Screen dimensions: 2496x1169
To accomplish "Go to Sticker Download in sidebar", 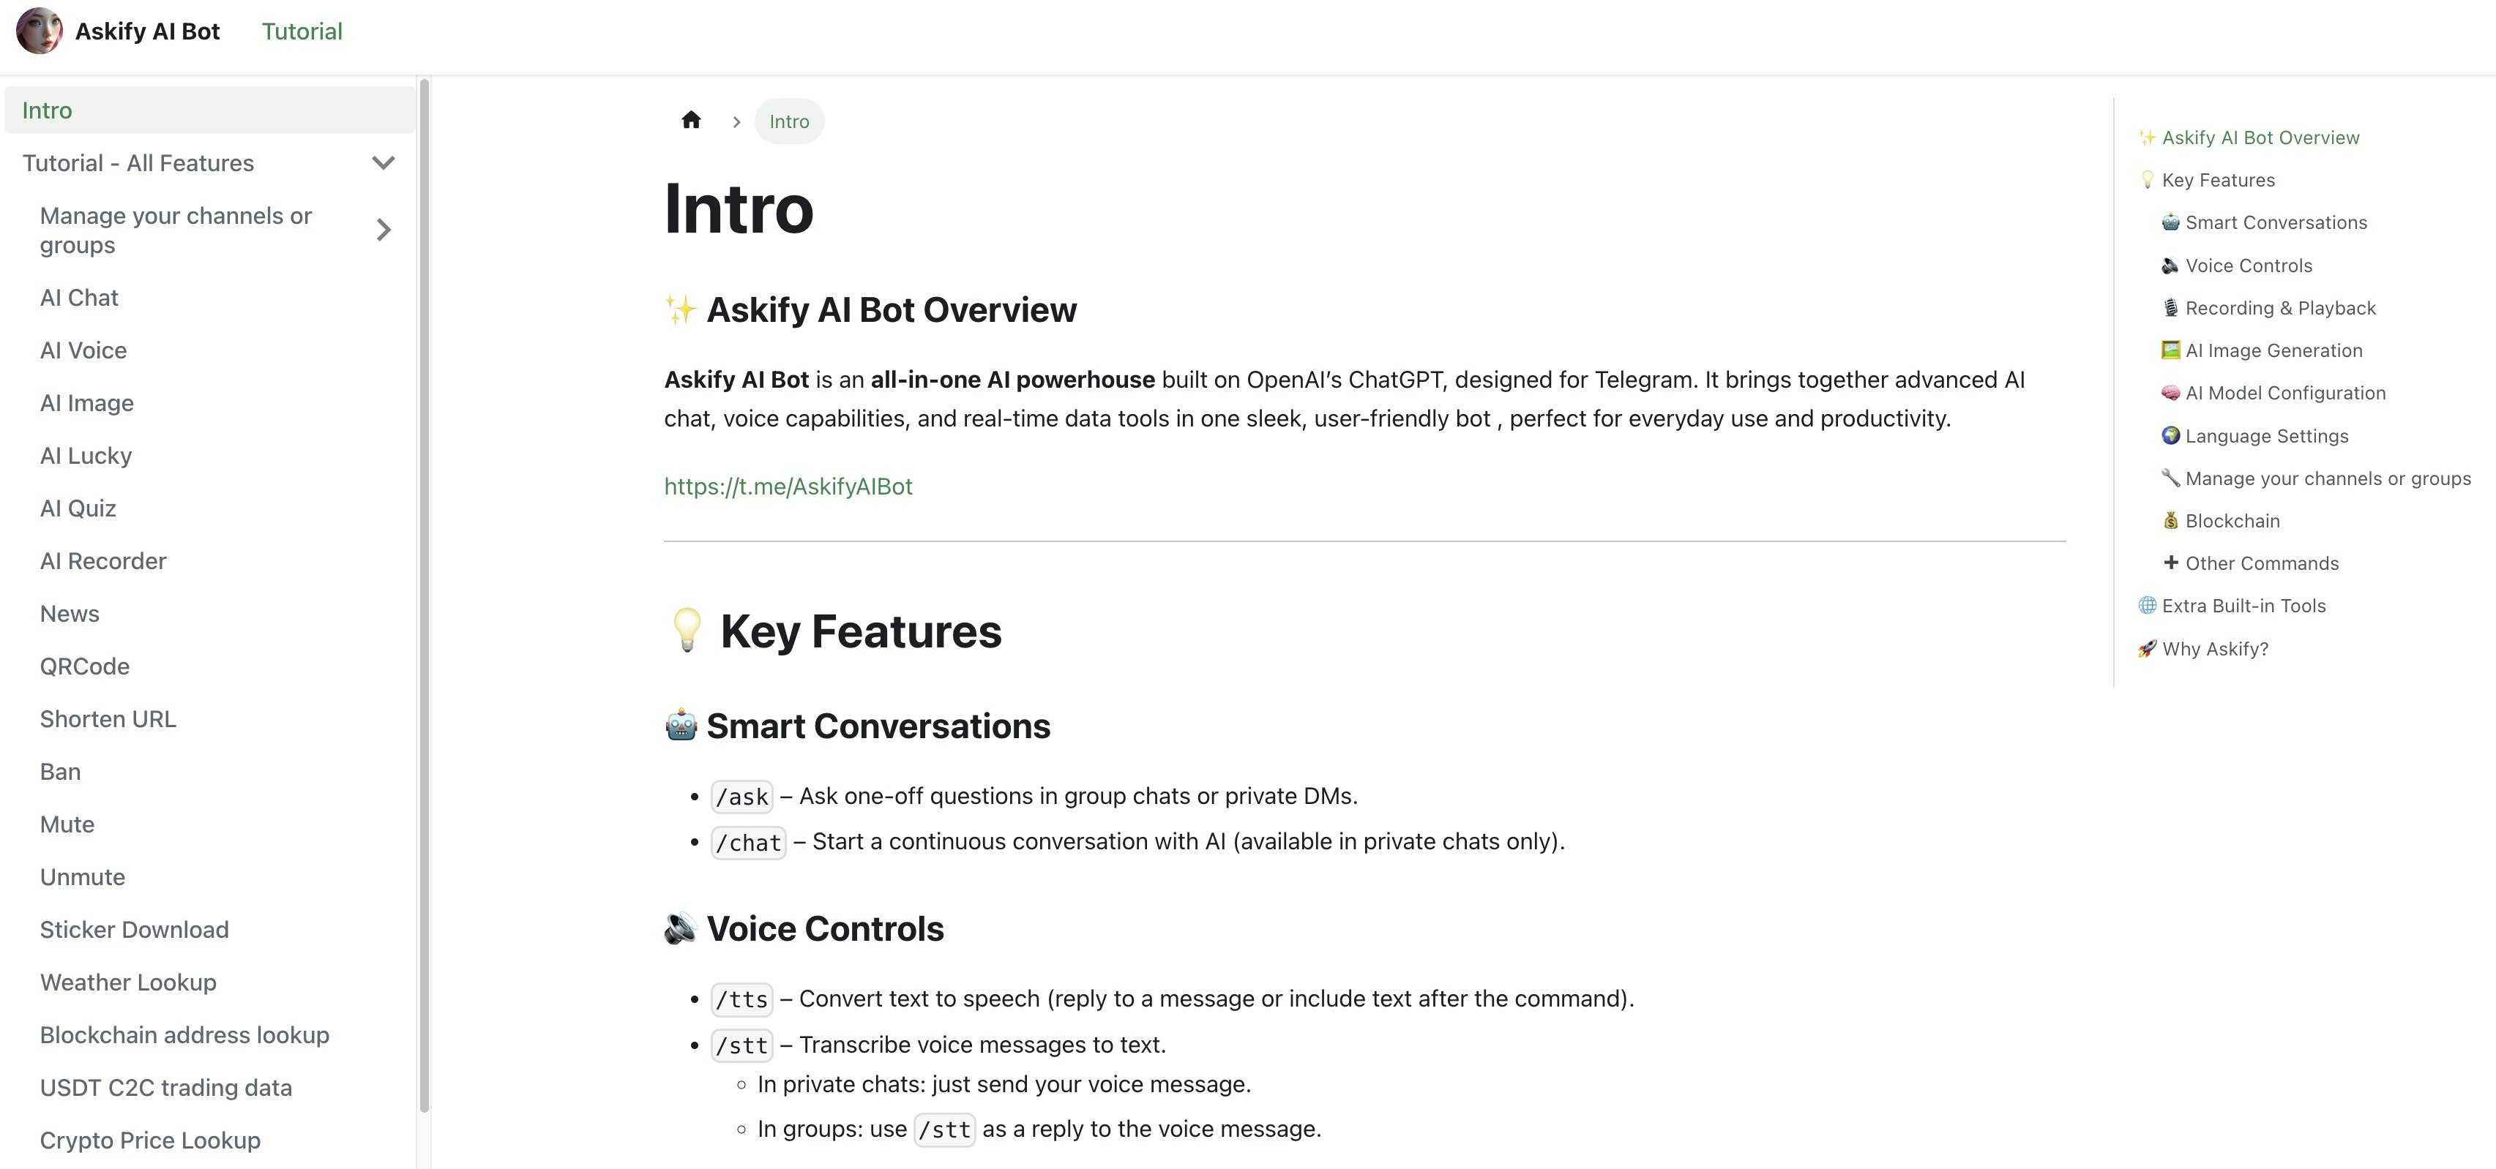I will (134, 930).
